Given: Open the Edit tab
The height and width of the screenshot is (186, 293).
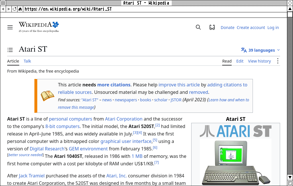Looking at the screenshot, I should (240, 61).
